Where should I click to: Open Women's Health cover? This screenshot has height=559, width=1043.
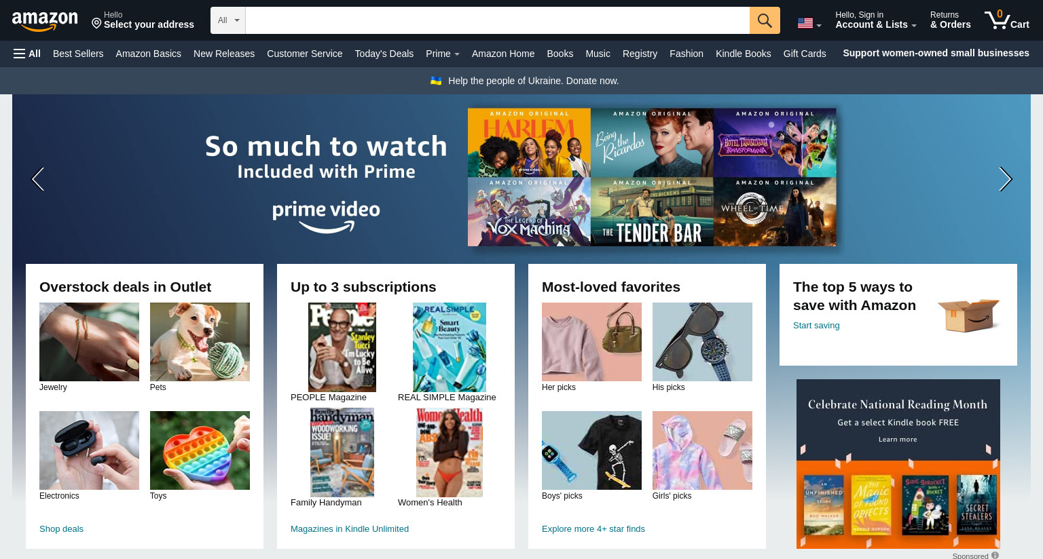tap(450, 452)
